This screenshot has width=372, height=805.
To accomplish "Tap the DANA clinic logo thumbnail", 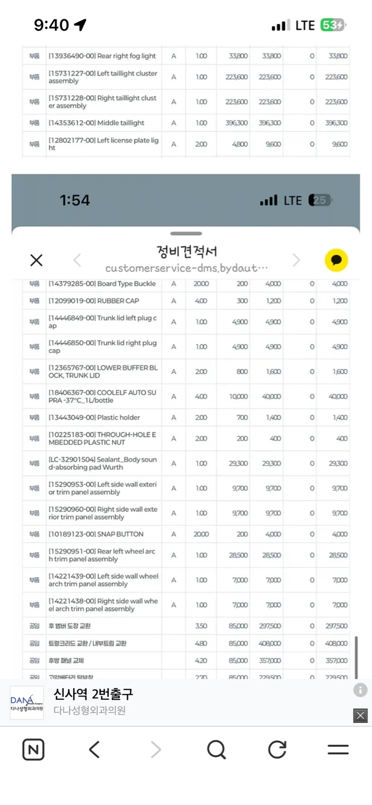I will [x=27, y=703].
